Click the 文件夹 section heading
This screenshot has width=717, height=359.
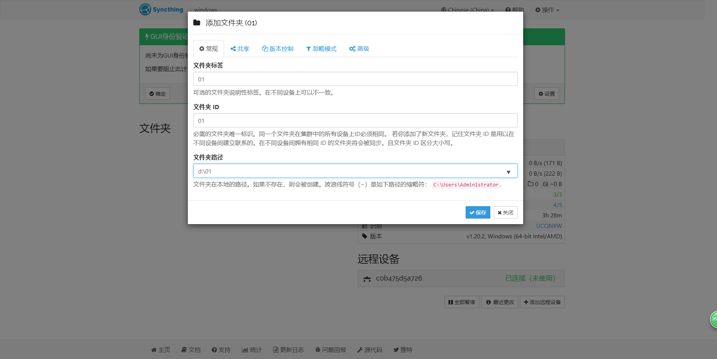point(155,128)
